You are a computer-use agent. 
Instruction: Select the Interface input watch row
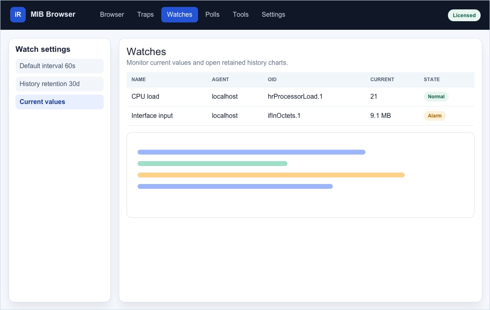tap(301, 116)
